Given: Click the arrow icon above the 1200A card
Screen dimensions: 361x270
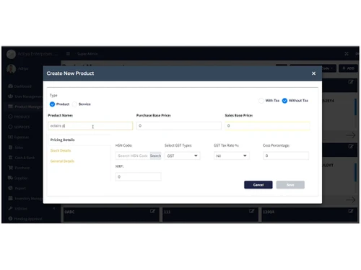Looking at the screenshot, I should coord(351,199).
